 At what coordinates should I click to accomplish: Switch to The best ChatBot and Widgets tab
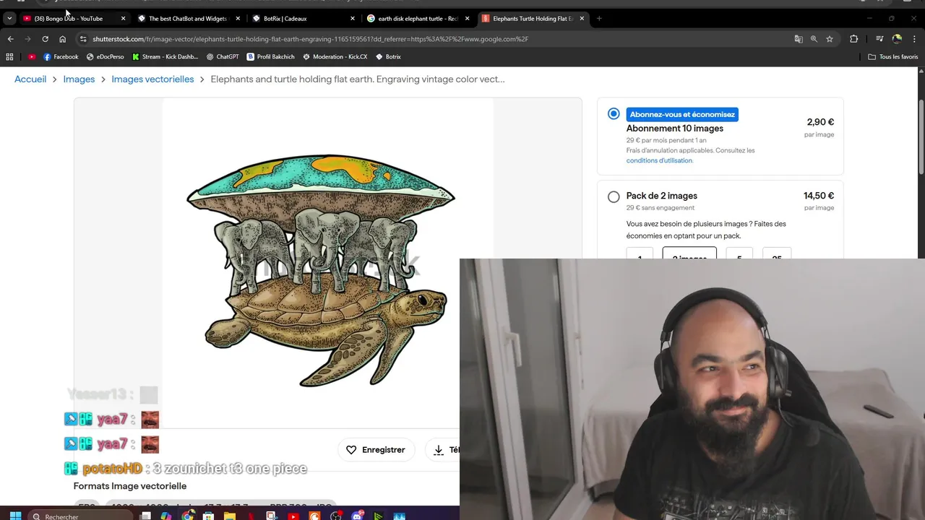[x=188, y=18]
